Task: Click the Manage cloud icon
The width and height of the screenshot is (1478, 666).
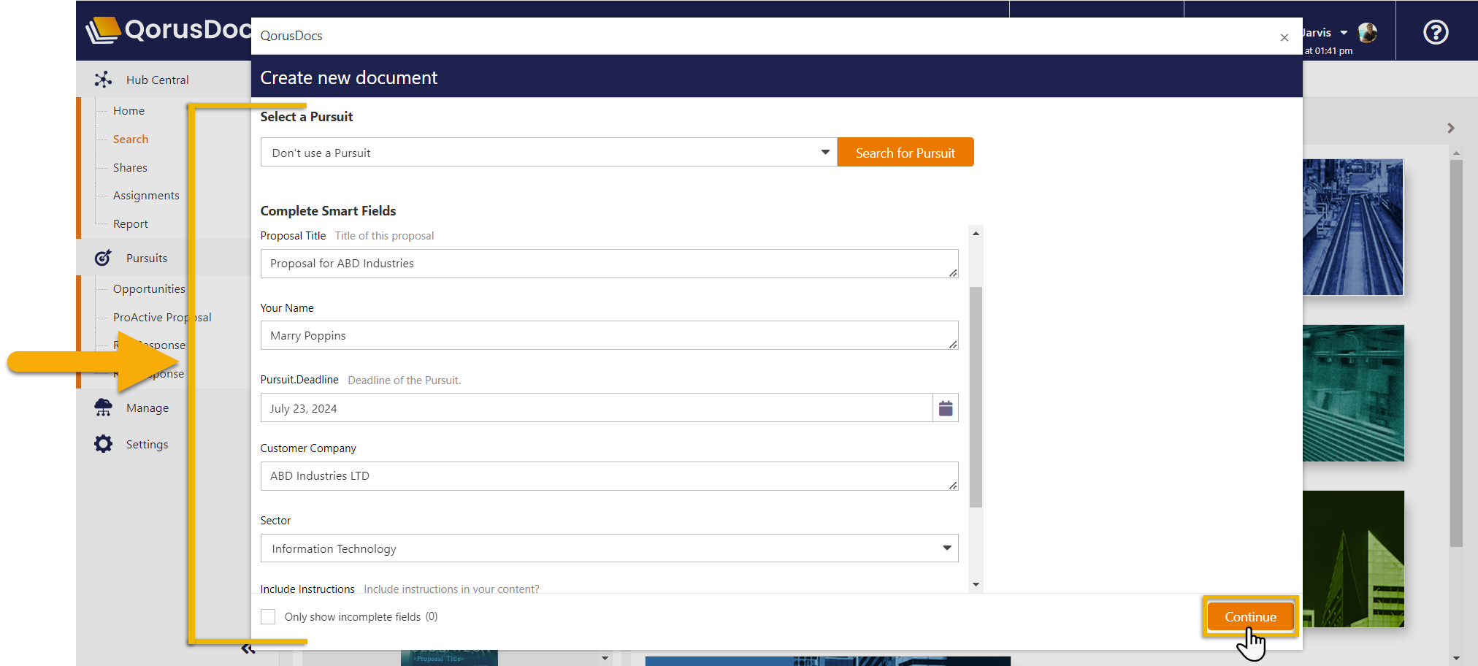Action: tap(103, 407)
